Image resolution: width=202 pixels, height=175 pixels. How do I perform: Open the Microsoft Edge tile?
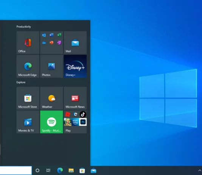pos(28,66)
